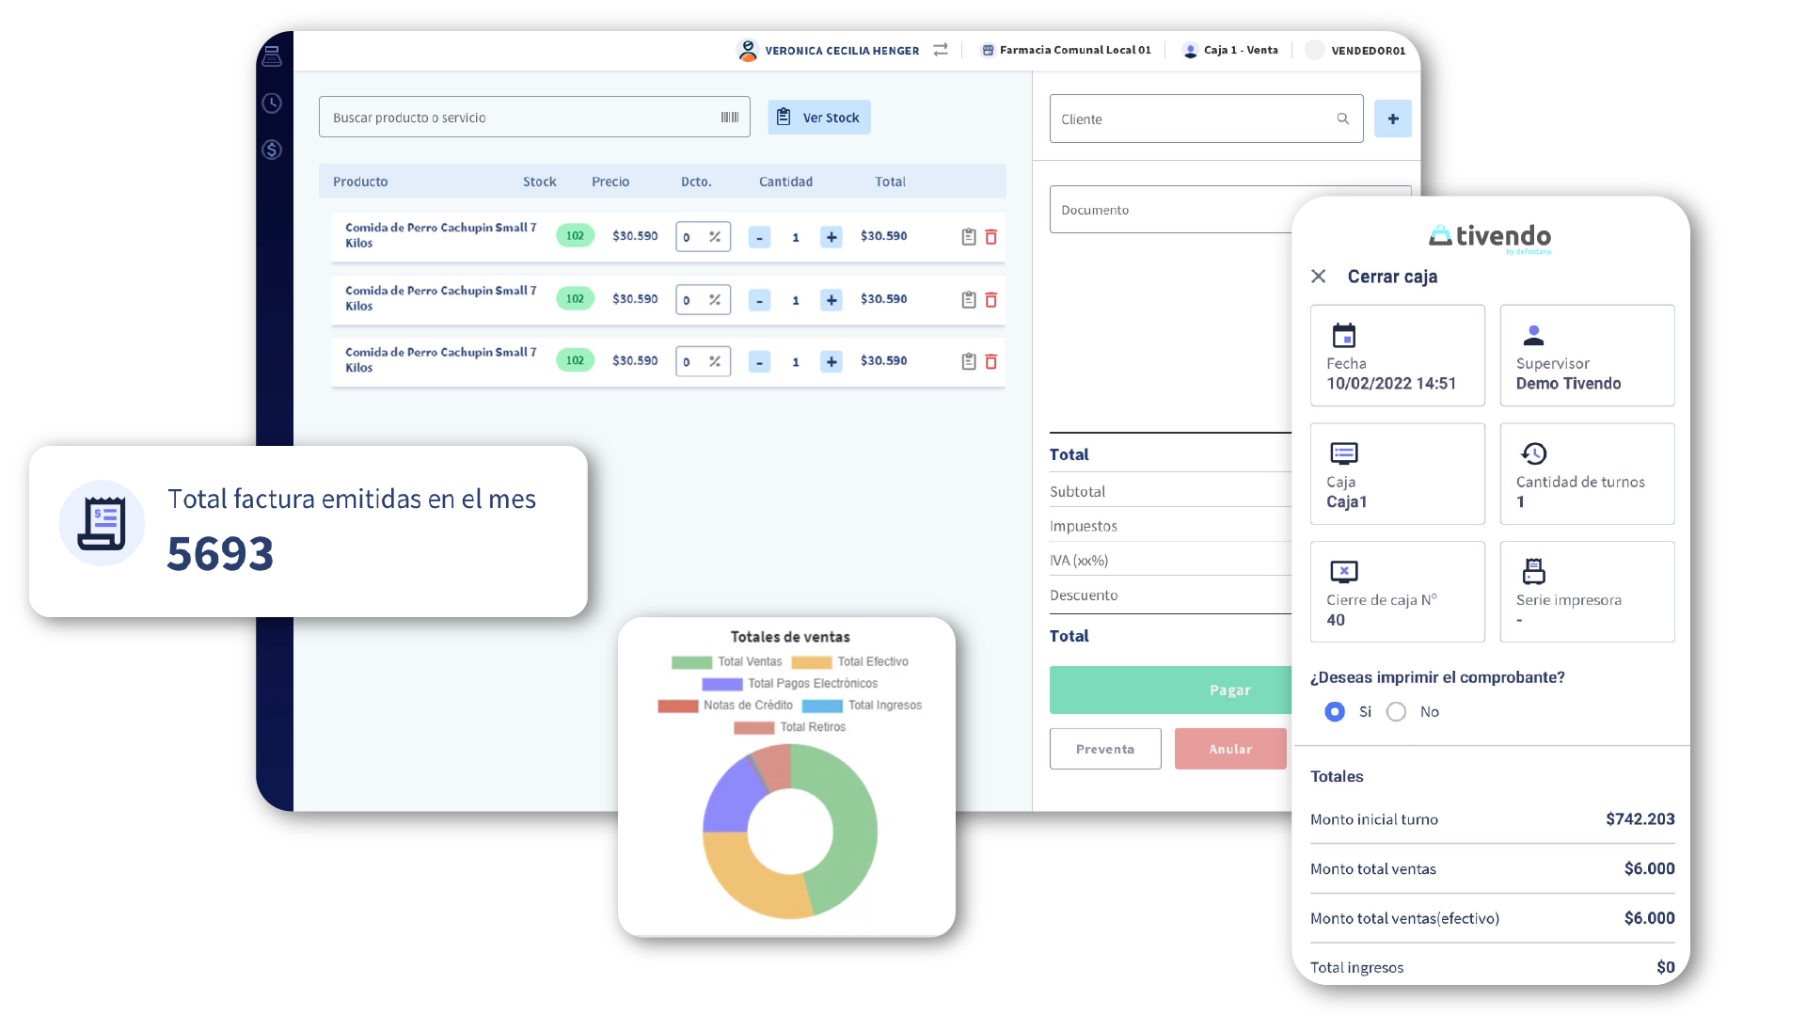
Task: Click the Anular button
Action: point(1230,749)
